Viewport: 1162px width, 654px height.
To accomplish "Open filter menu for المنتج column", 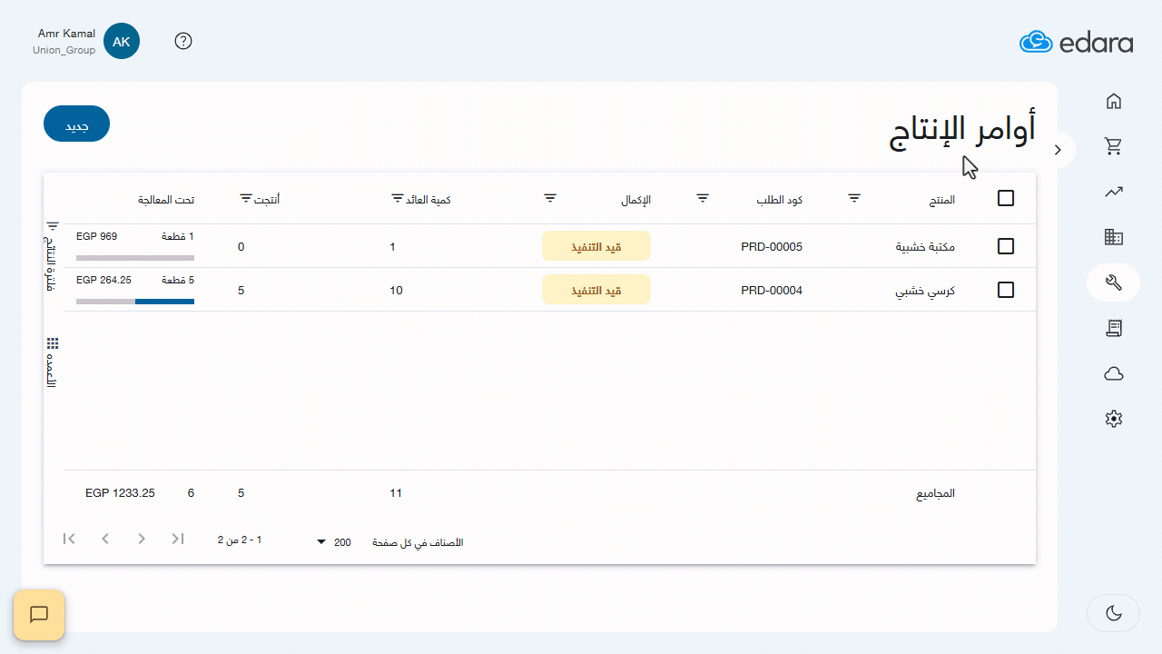I will [854, 198].
